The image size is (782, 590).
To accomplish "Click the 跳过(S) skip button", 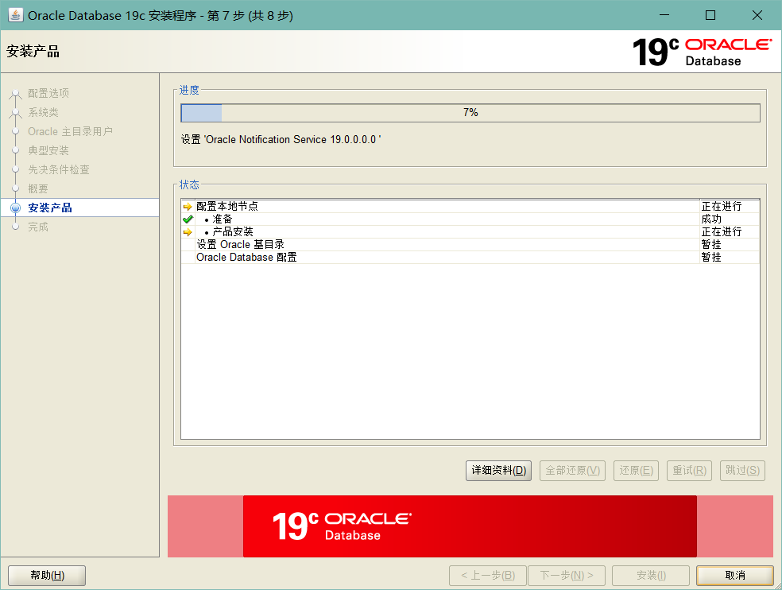I will 742,471.
